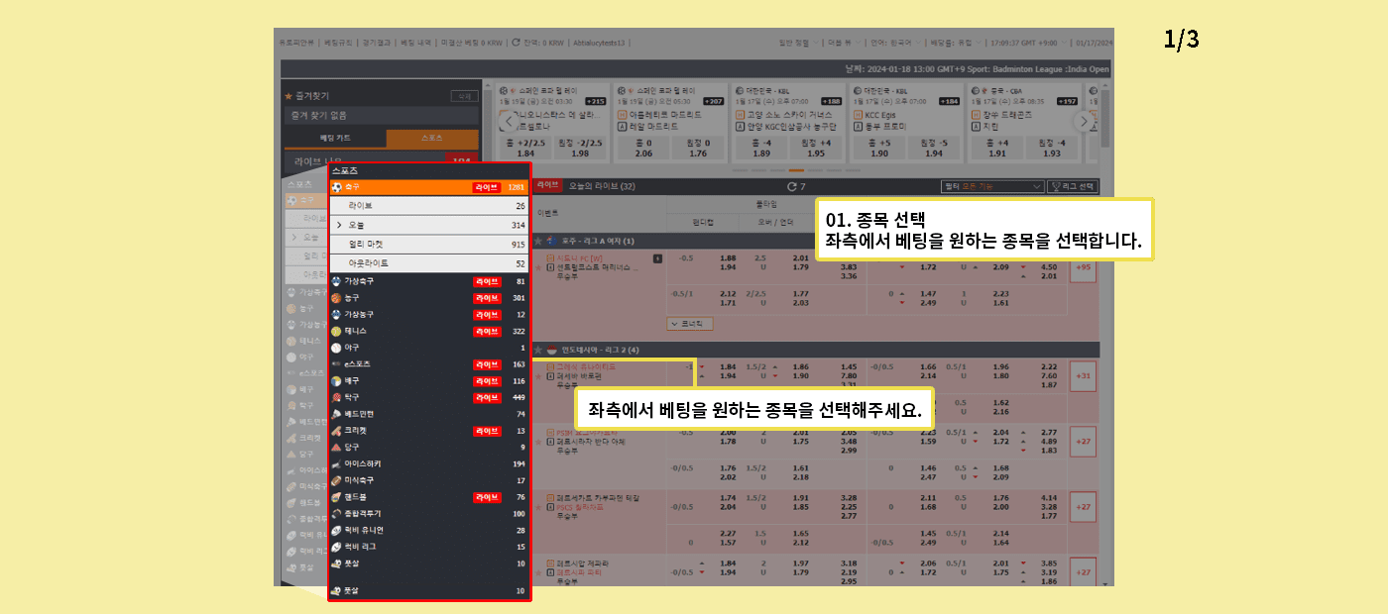Switch to the 스포츠 tab
Screen dimensions: 1388x614
tap(432, 139)
